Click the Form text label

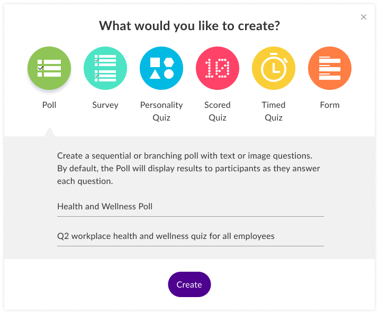coord(330,105)
